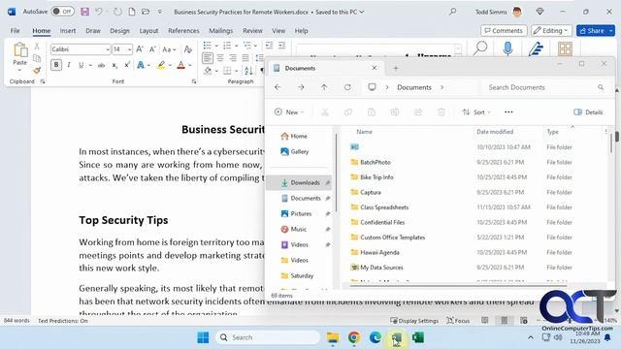The height and width of the screenshot is (349, 621).
Task: Apply red font color button
Action: tap(181, 65)
